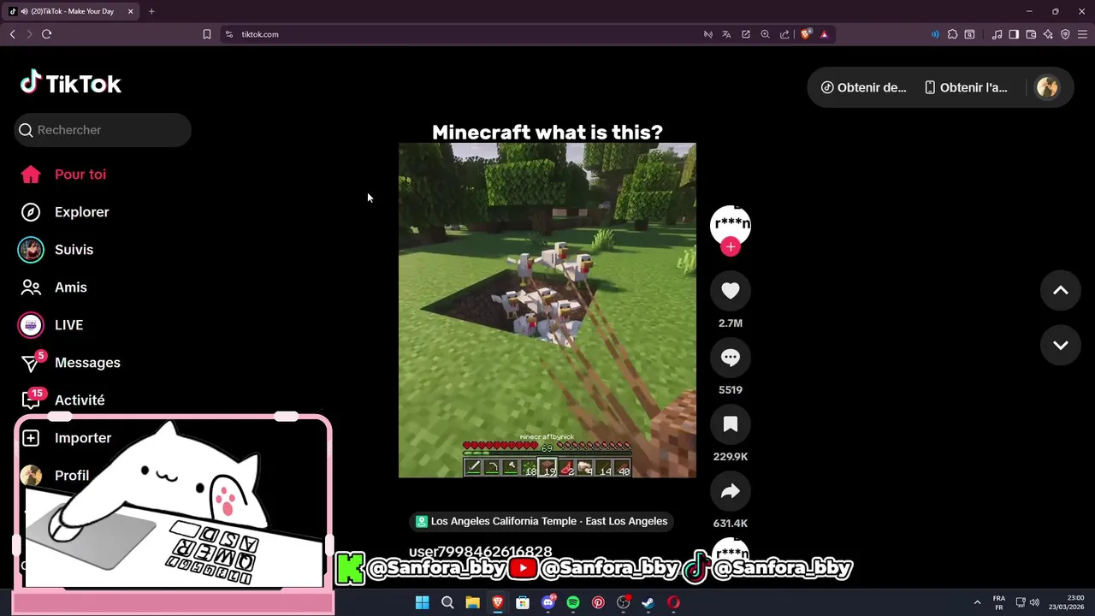
Task: Click the 229.9K favorites count
Action: tap(731, 457)
